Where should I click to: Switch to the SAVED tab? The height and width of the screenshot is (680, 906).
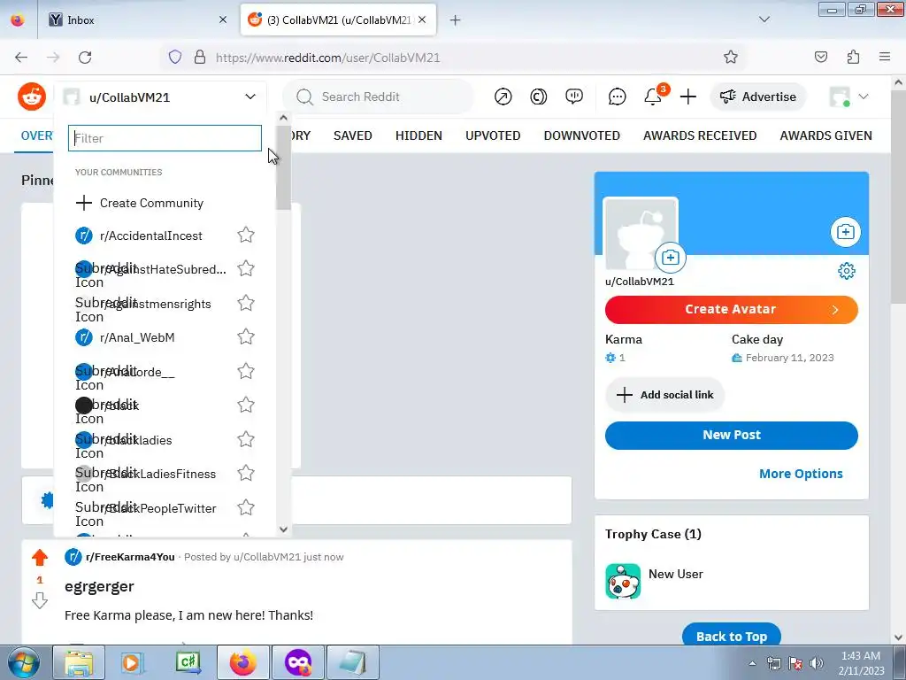352,135
